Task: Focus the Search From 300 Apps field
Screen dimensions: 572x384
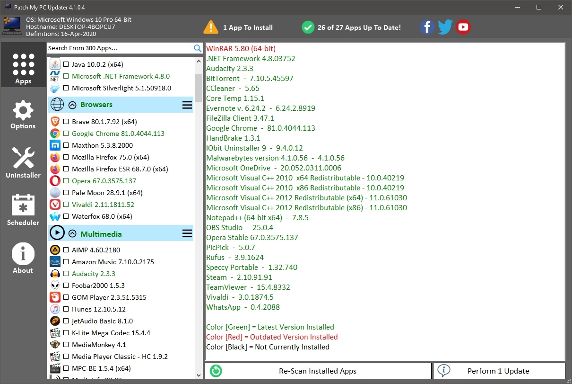Action: coord(120,48)
